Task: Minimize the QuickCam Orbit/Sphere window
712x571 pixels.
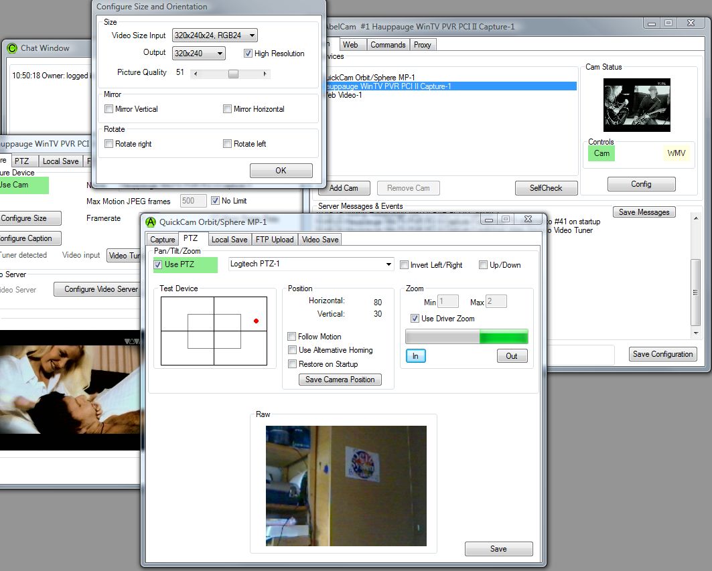Action: click(489, 220)
